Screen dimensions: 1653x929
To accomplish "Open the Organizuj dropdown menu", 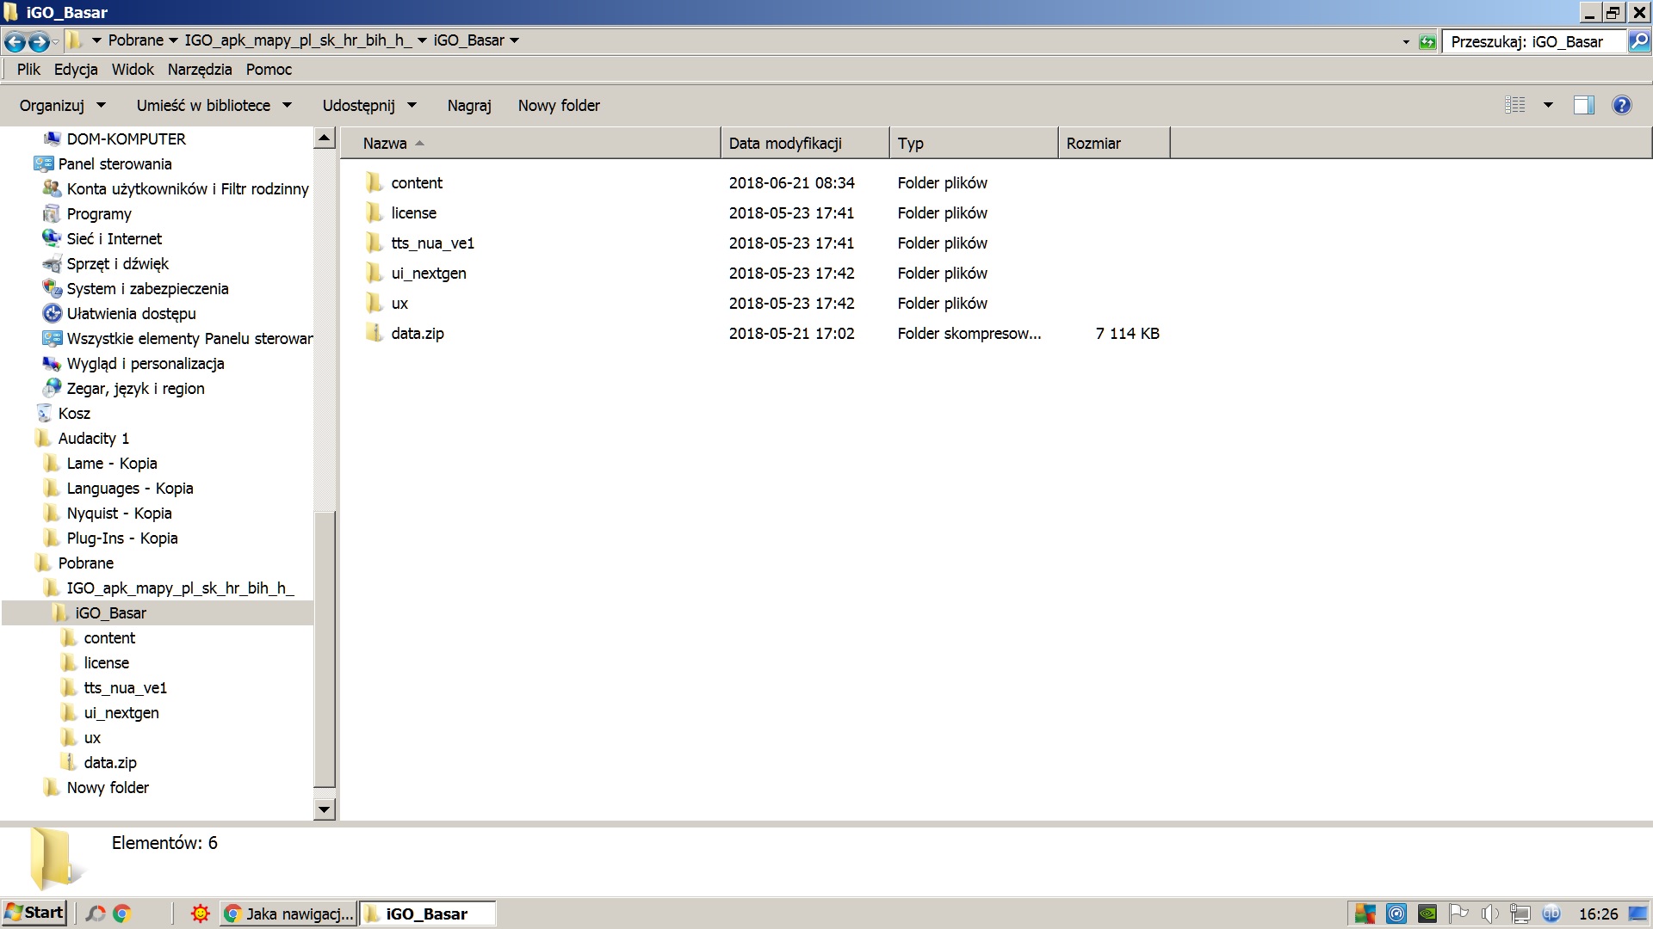I will pos(62,105).
